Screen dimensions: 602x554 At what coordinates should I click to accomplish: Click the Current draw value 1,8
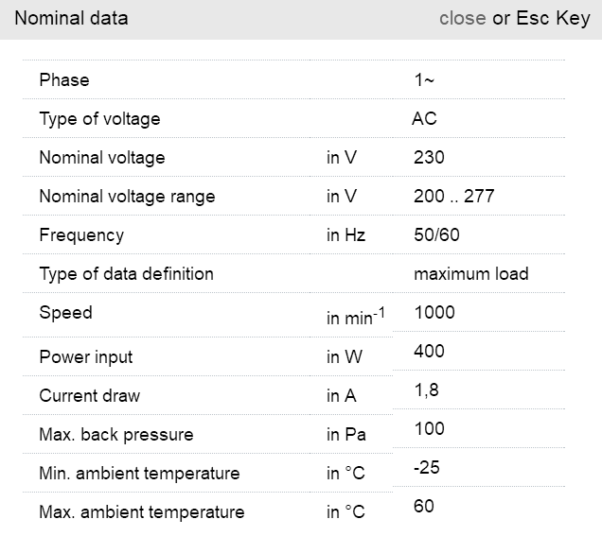426,390
